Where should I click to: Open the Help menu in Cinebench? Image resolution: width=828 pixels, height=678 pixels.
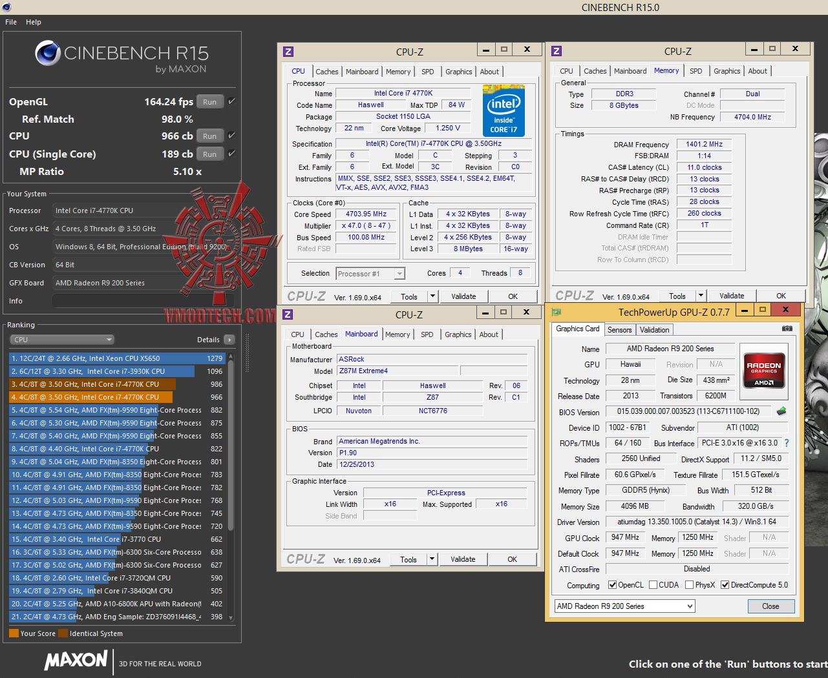(34, 22)
